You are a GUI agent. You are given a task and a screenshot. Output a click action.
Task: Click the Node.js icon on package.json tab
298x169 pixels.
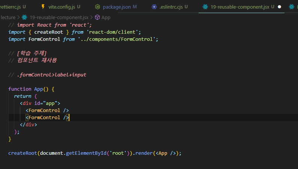98,7
